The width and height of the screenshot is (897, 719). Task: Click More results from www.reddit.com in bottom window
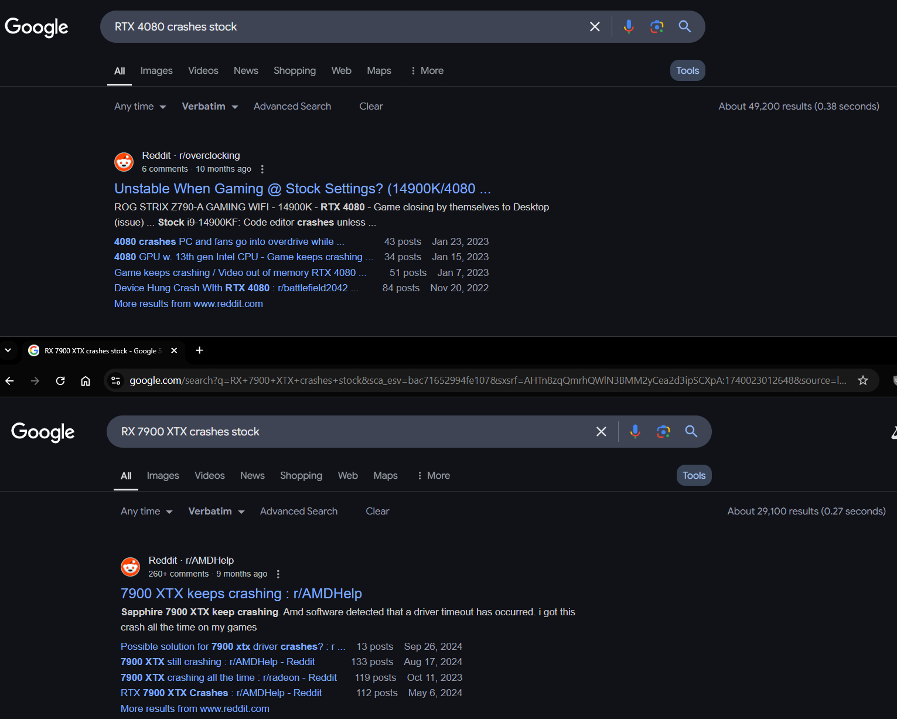[195, 708]
